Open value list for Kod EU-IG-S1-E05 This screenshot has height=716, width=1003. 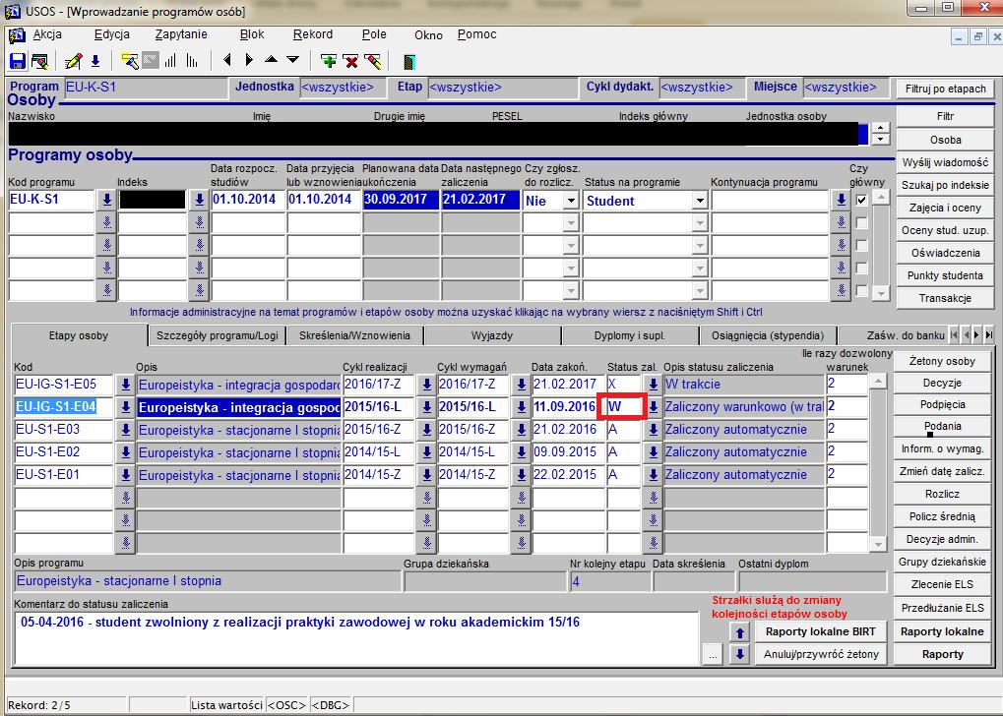[125, 385]
